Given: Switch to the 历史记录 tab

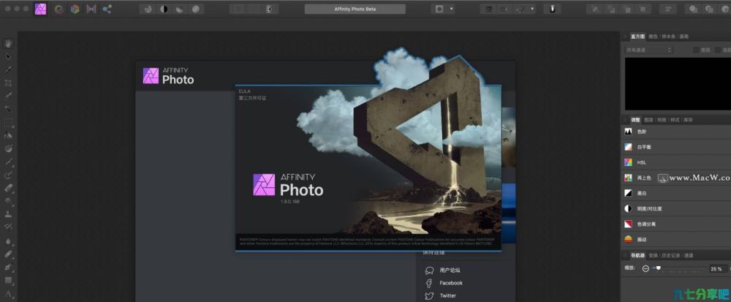Looking at the screenshot, I should coord(671,255).
